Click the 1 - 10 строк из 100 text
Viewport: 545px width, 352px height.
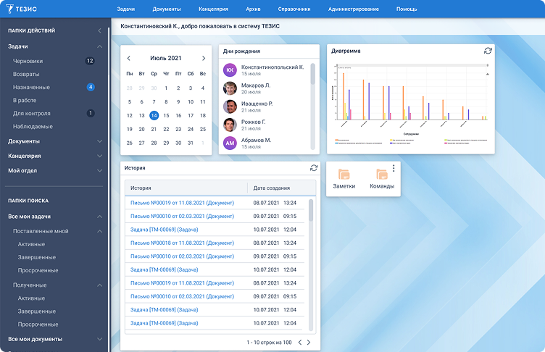point(269,343)
